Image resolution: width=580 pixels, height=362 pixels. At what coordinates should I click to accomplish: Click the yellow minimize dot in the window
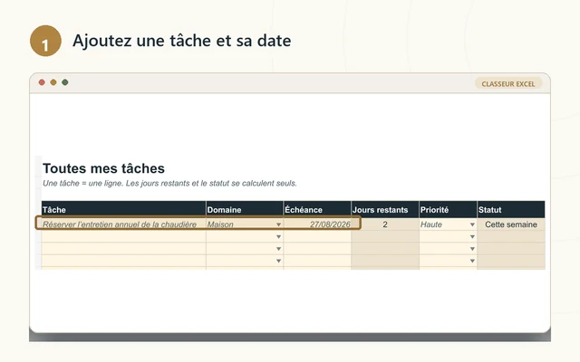click(x=53, y=82)
